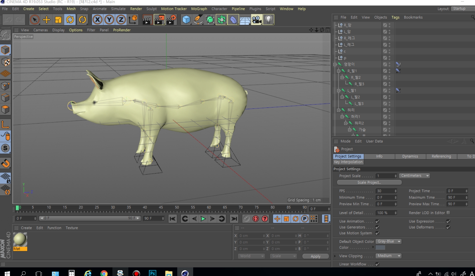
Task: Toggle the Y axis lock
Action: [x=109, y=20]
